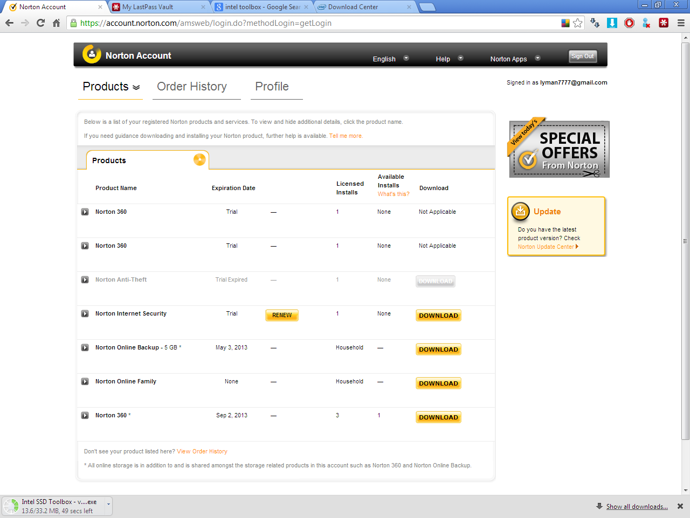Click the page vertical scrollbar
Viewport: 690px width, 518px height.
(x=686, y=241)
